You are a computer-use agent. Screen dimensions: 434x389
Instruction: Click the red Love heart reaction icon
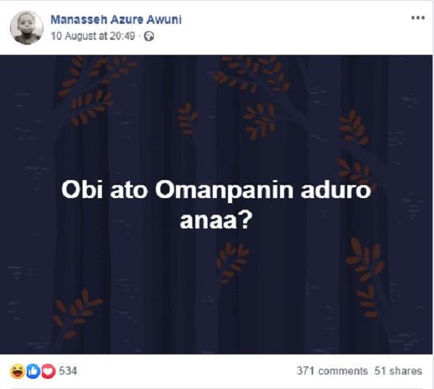pos(48,371)
